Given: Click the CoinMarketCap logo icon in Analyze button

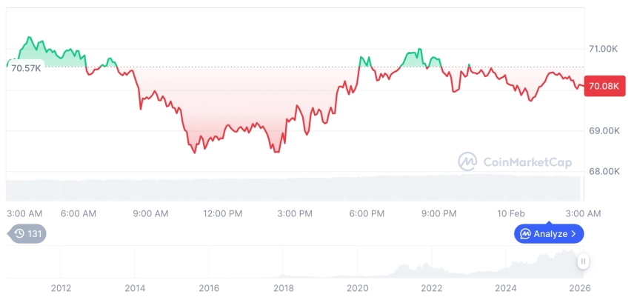Looking at the screenshot, I should pos(525,234).
